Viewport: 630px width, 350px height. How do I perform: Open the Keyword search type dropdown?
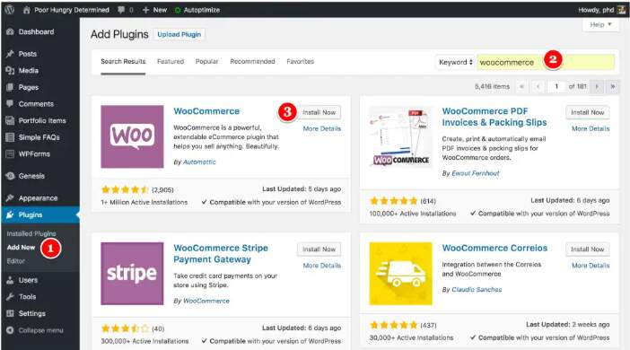click(455, 62)
